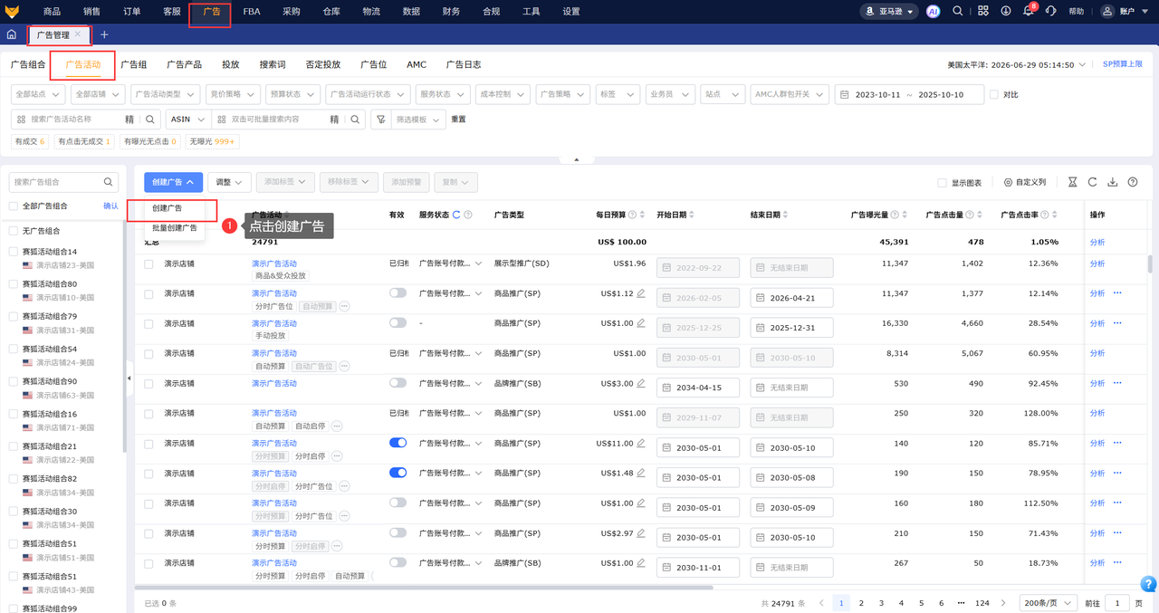The width and height of the screenshot is (1159, 613).
Task: Click the 确认 link in sidebar
Action: point(110,206)
